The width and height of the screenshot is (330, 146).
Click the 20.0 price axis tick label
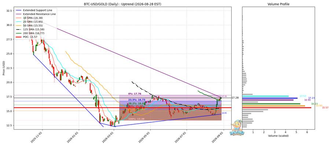click(10, 82)
